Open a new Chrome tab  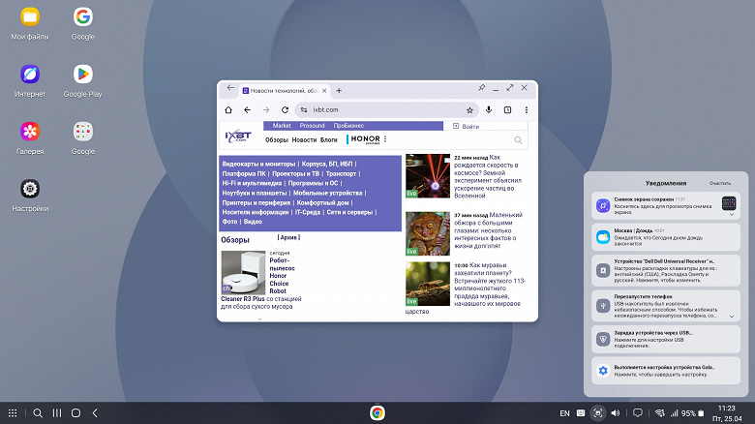[x=339, y=91]
